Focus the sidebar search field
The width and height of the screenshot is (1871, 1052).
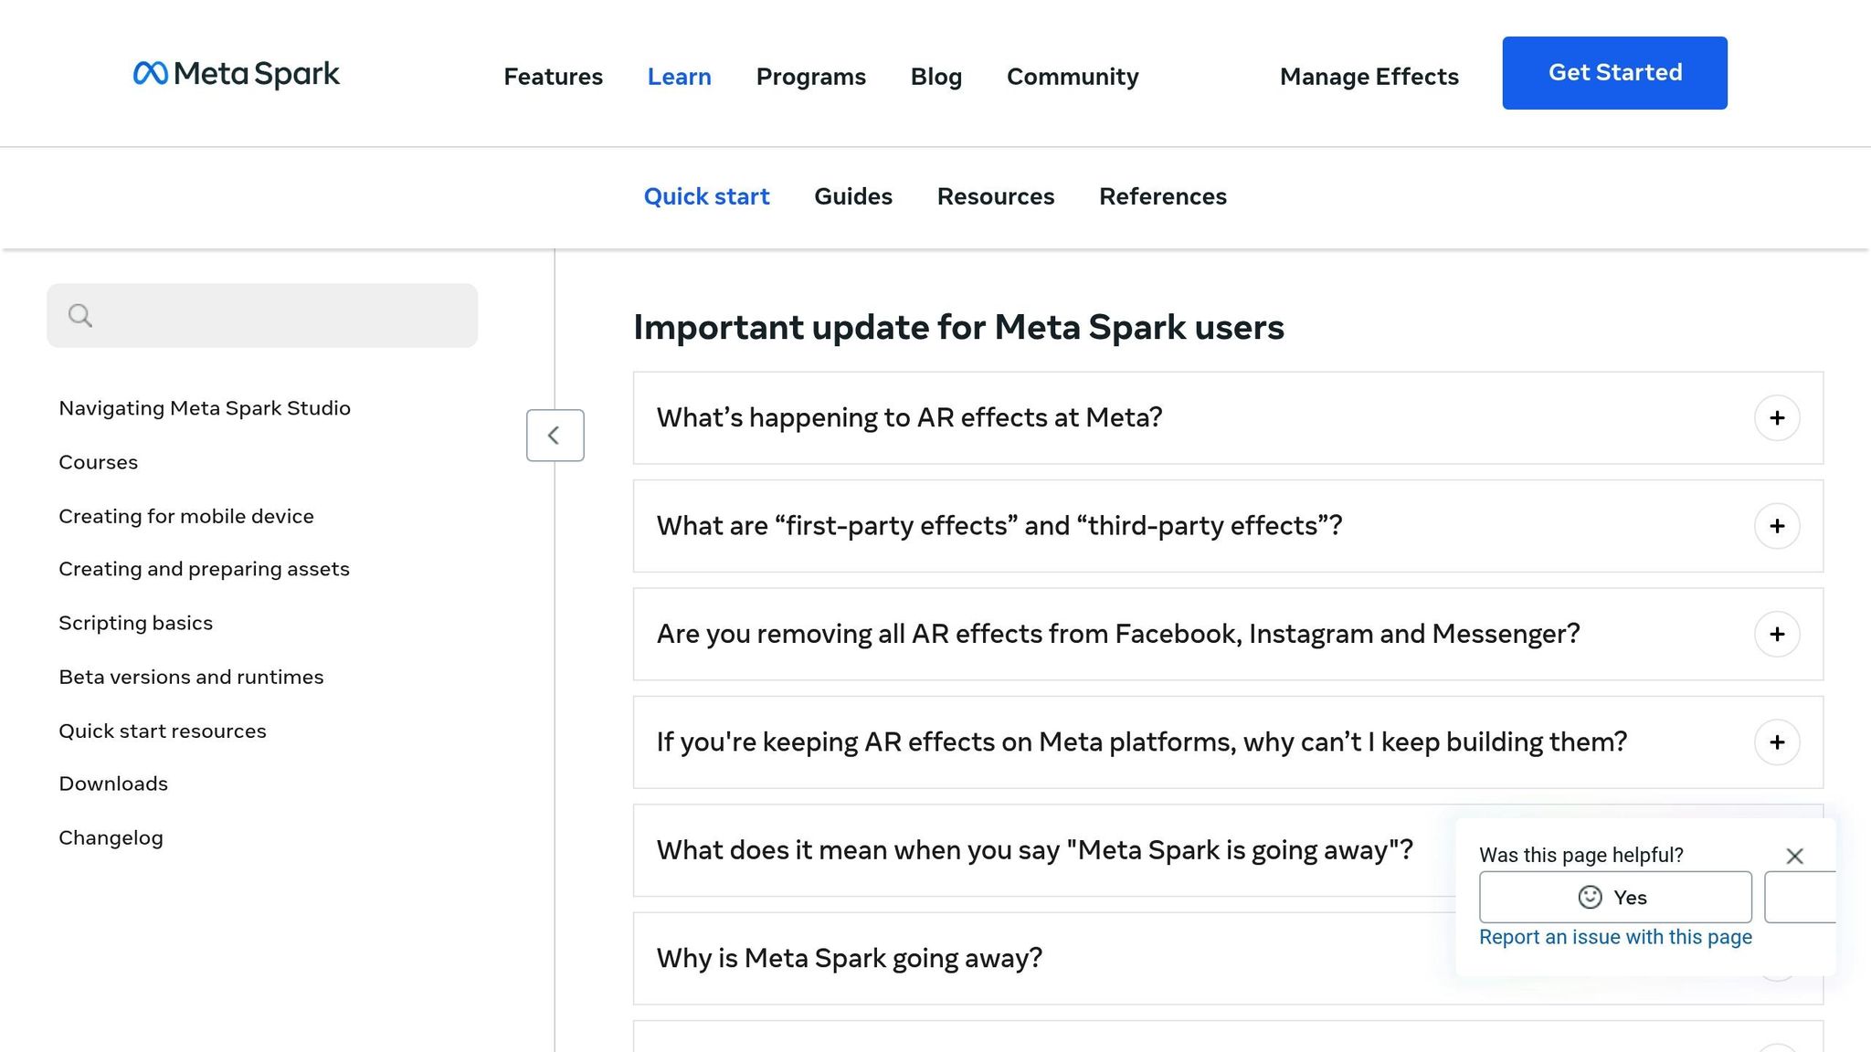(262, 316)
